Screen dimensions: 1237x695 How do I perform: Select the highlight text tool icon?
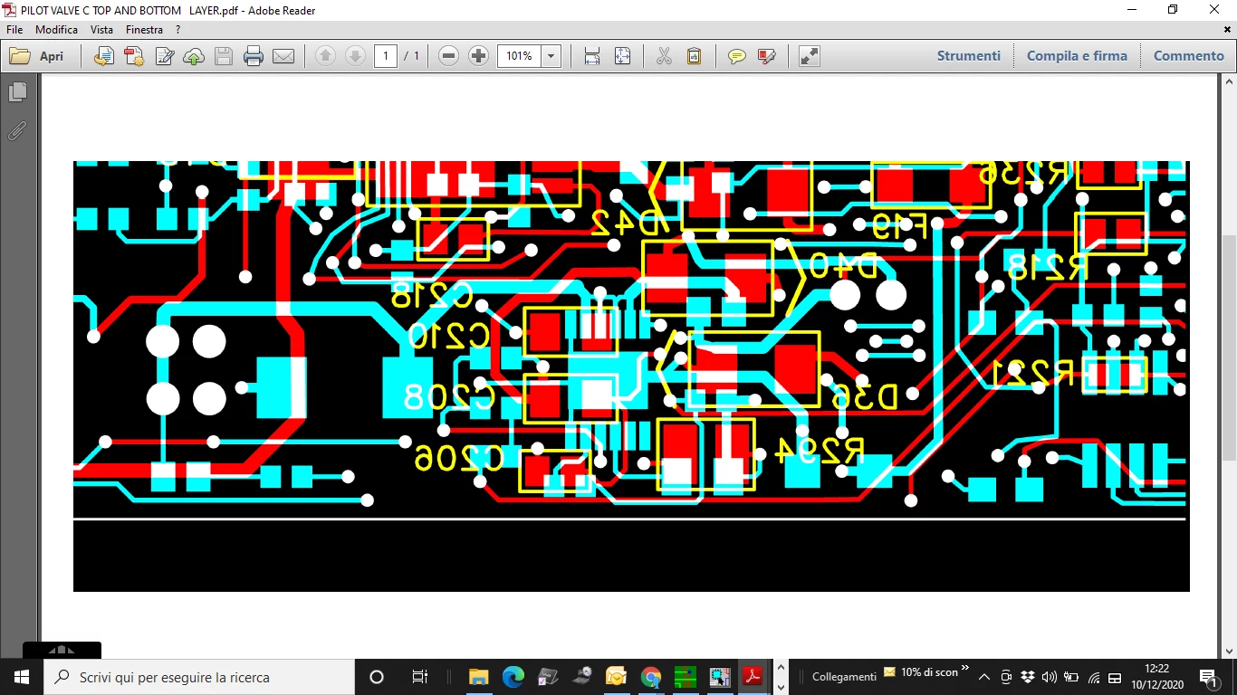pyautogui.click(x=767, y=56)
